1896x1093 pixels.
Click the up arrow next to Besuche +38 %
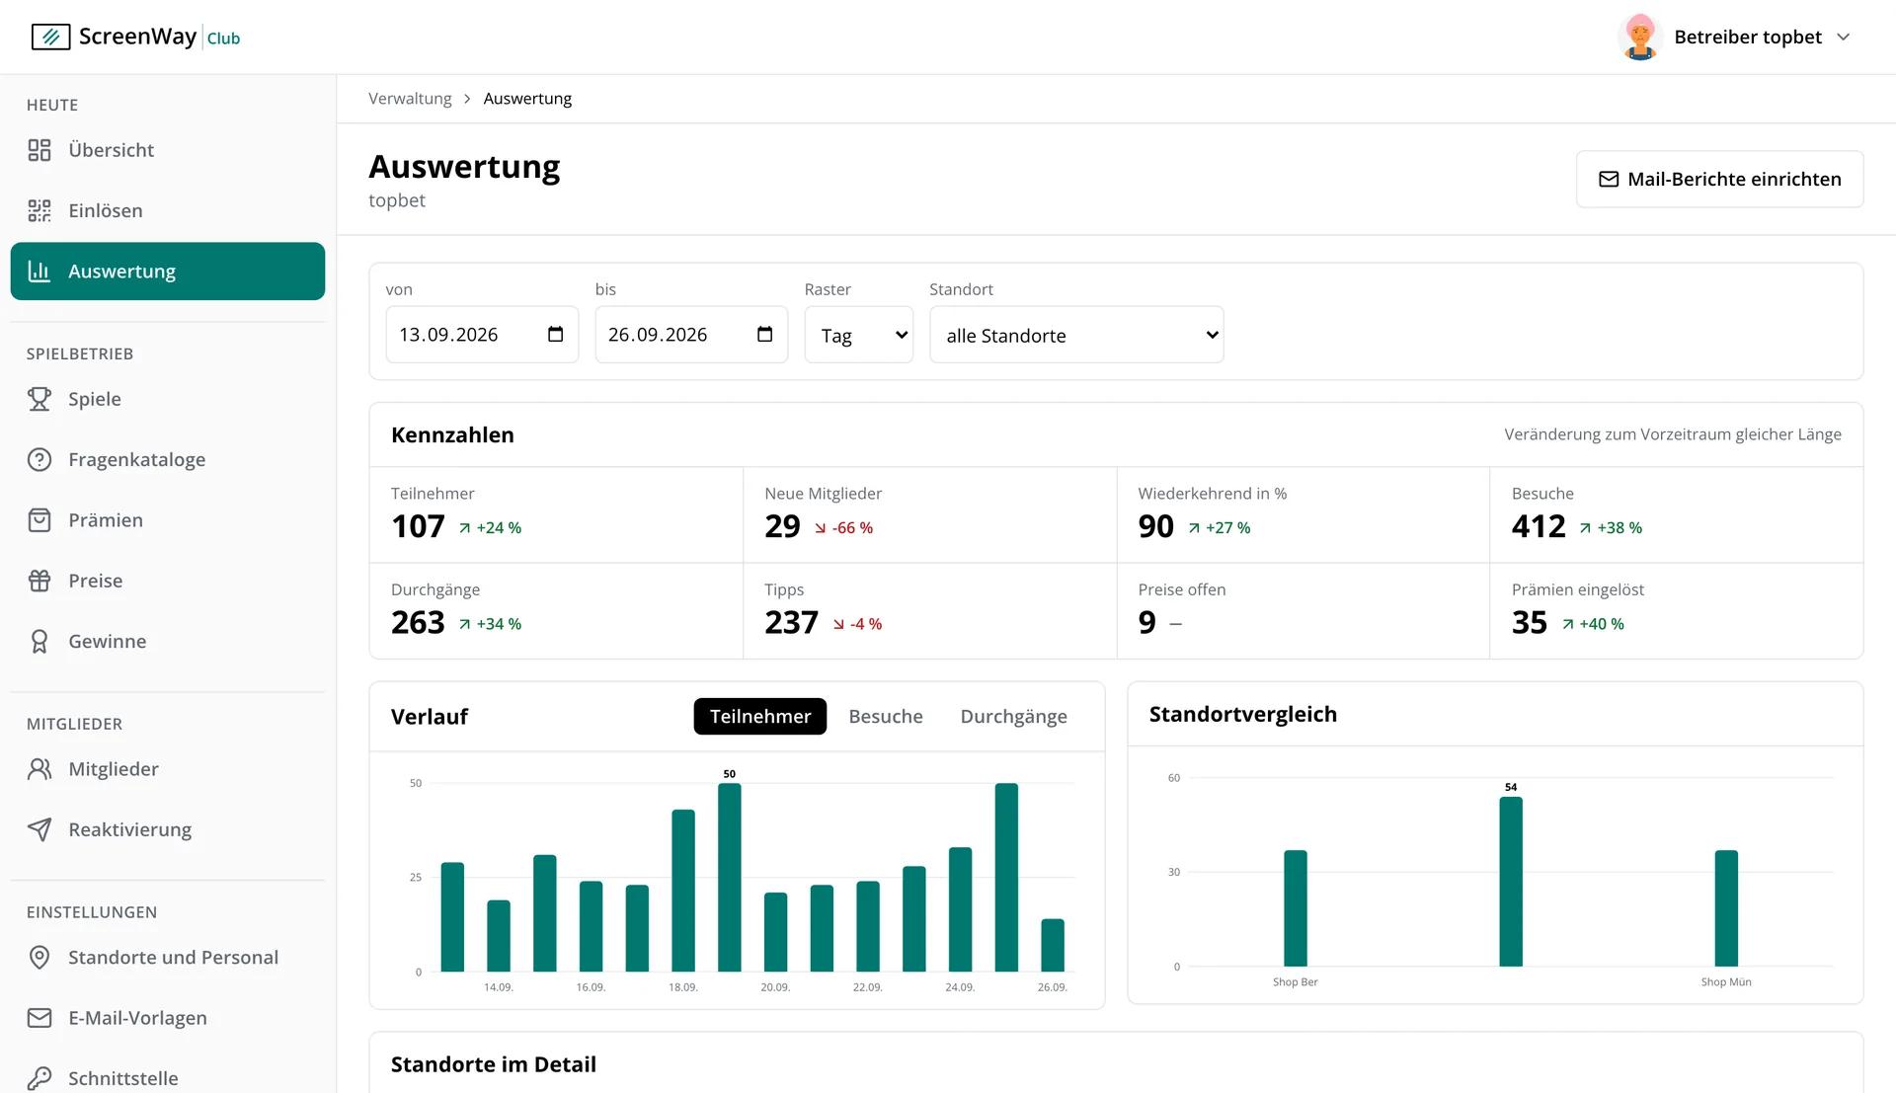(1586, 528)
